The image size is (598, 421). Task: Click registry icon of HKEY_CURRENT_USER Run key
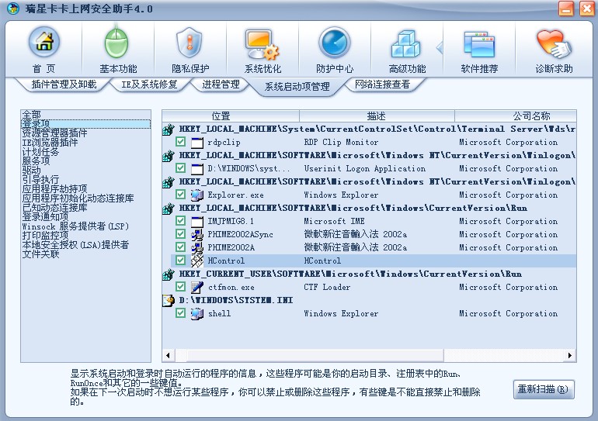click(x=169, y=274)
